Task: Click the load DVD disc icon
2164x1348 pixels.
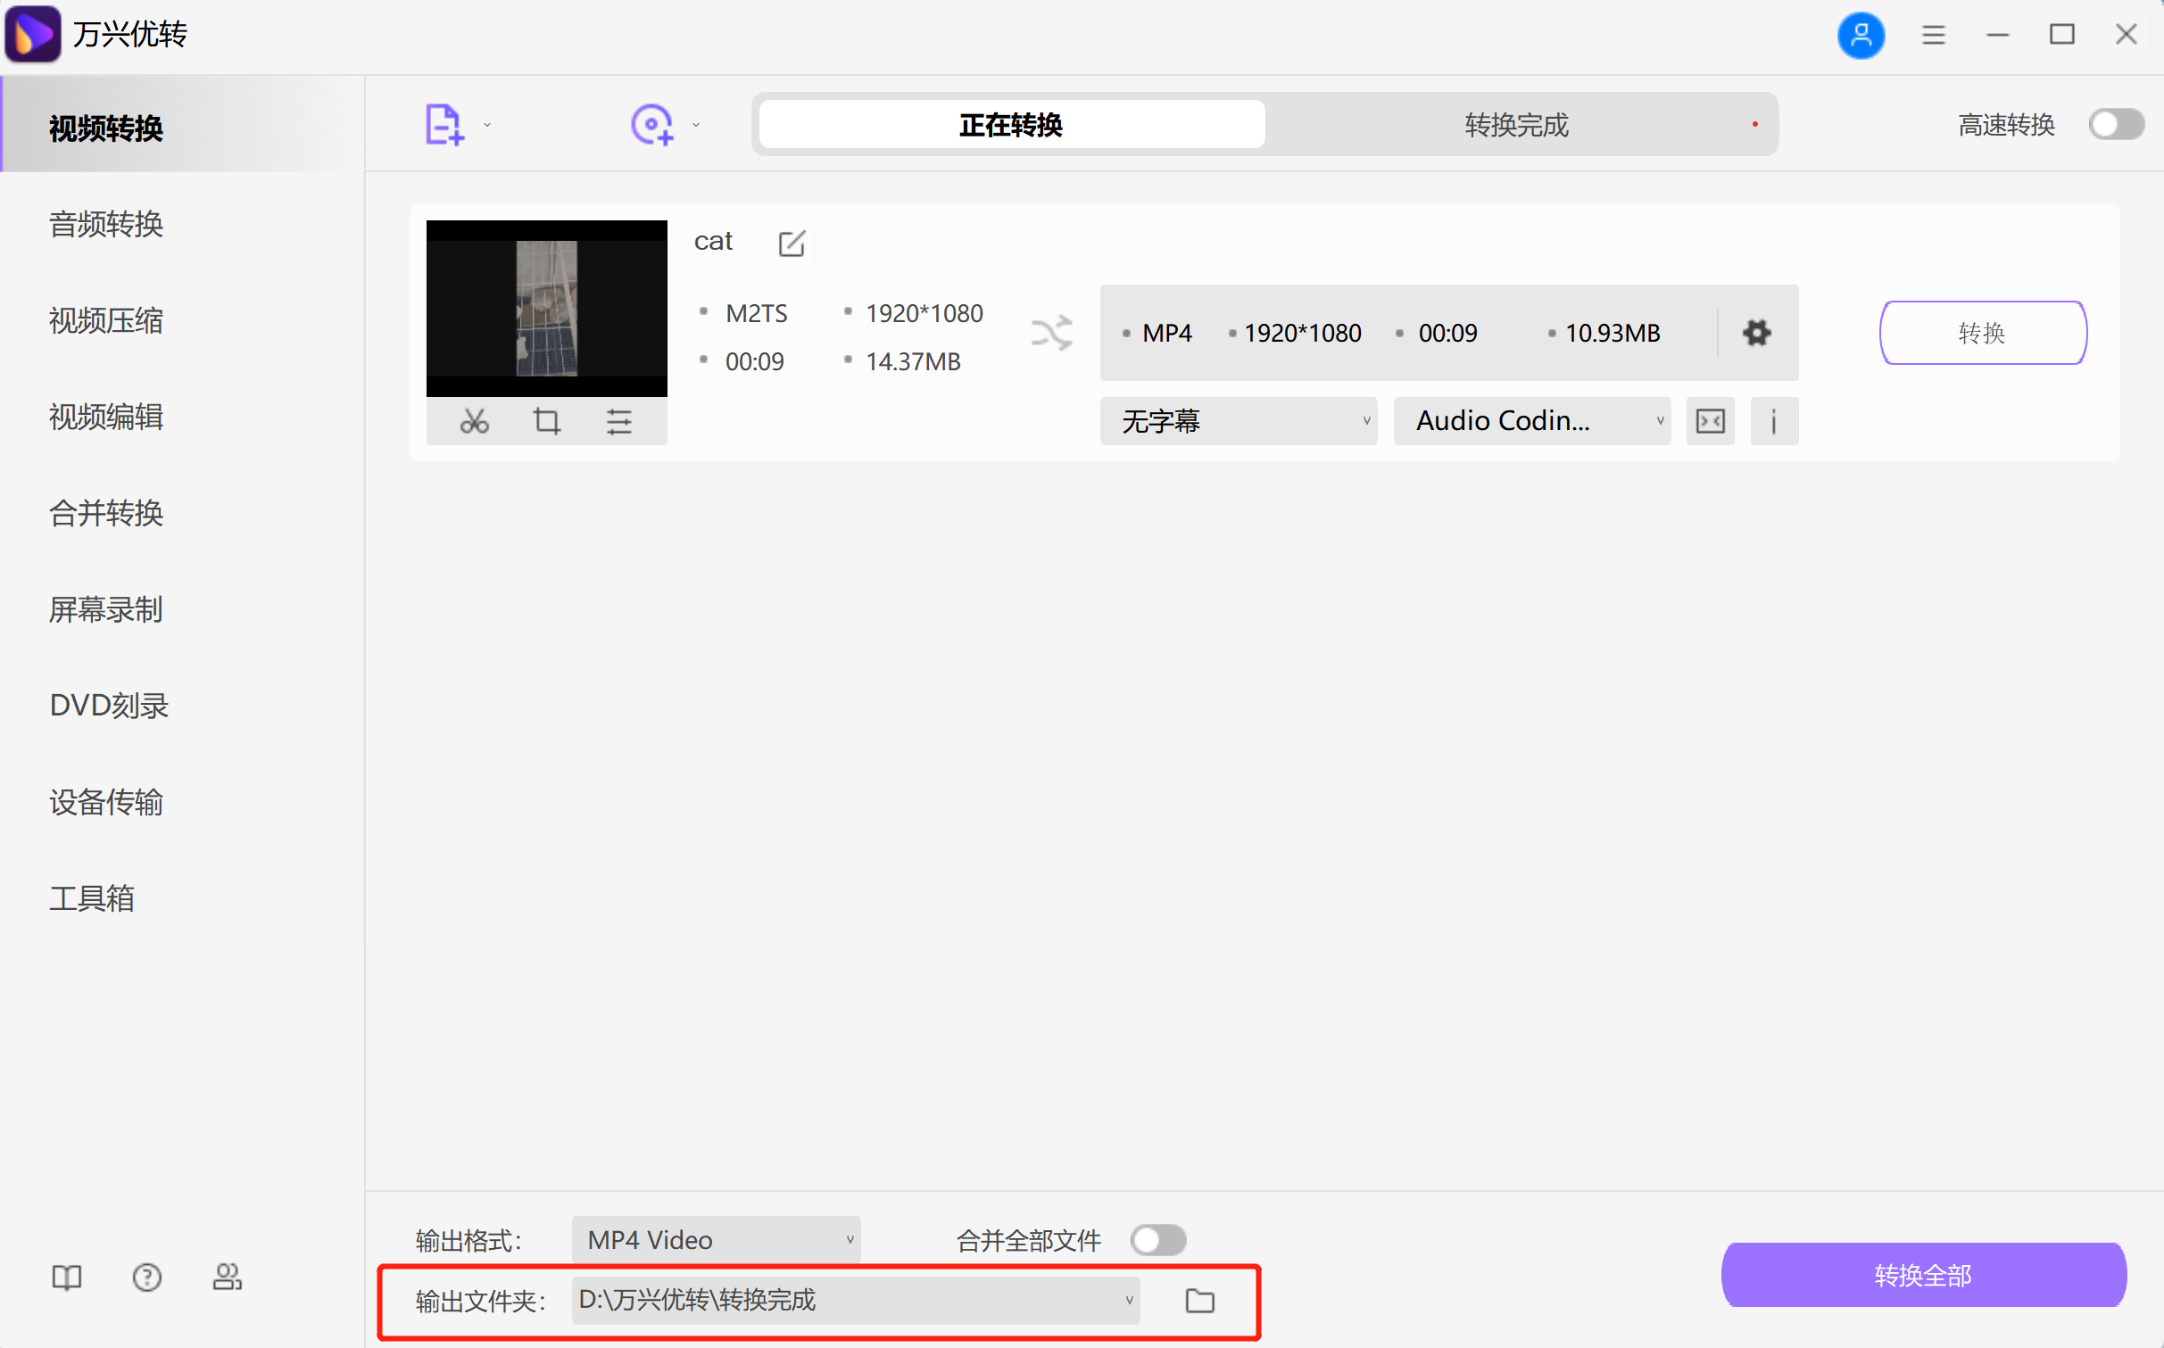Action: point(652,124)
